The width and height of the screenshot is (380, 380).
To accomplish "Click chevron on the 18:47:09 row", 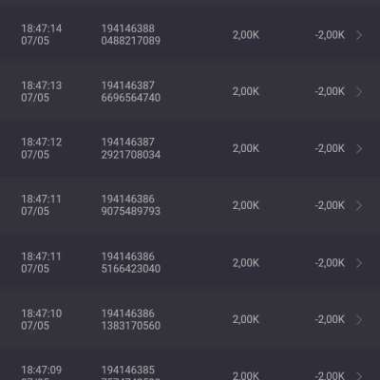I will pos(359,376).
